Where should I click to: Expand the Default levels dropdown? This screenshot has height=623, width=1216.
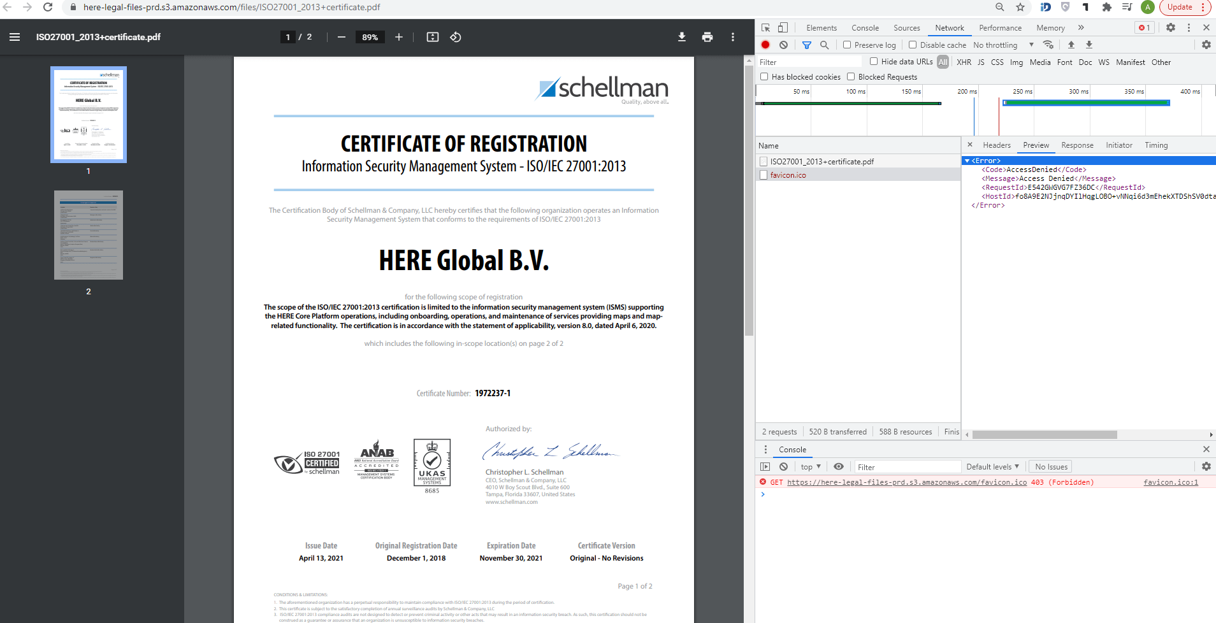click(x=992, y=466)
